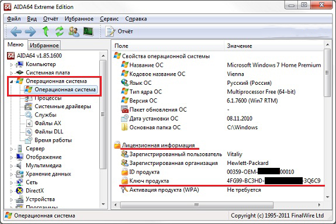Click the green Up level arrow

click(46, 32)
